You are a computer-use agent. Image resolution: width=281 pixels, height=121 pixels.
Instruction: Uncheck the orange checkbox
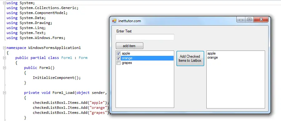coord(118,58)
